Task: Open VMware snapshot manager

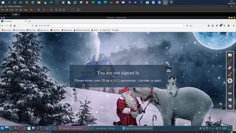Action: pyautogui.click(x=51, y=10)
